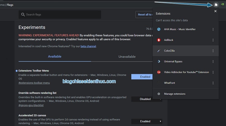
Task: Click the AHA Music extension icon
Action: pos(159,29)
